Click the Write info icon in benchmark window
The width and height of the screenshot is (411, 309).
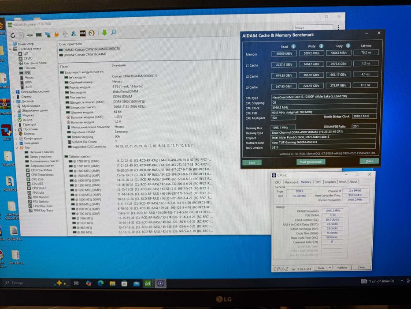[321, 46]
